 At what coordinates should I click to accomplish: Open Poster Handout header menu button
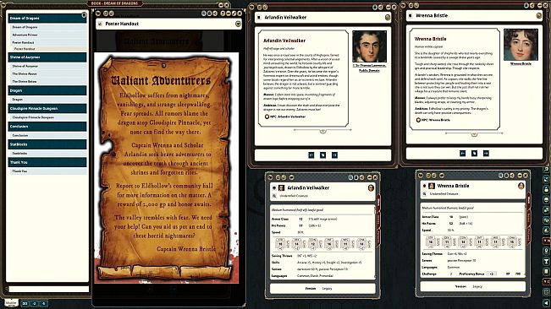tap(238, 24)
